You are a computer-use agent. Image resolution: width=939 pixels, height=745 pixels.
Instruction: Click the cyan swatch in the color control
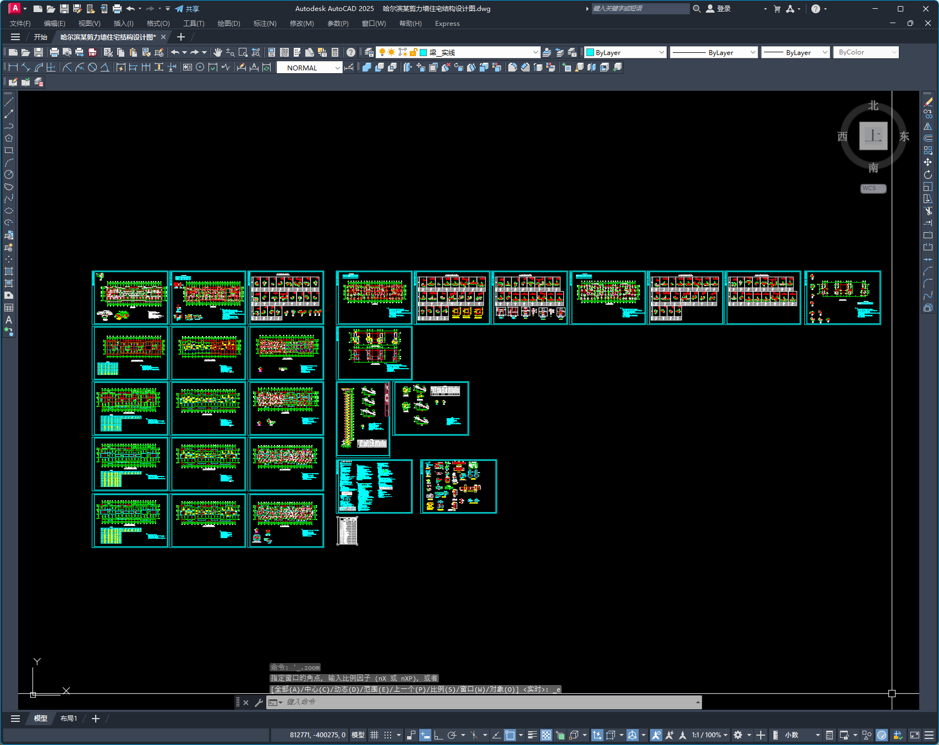pyautogui.click(x=590, y=52)
